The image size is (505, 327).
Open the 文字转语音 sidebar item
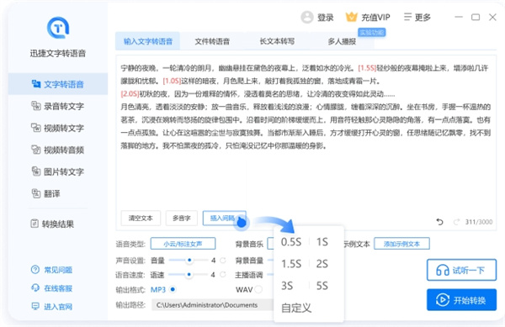(58, 84)
